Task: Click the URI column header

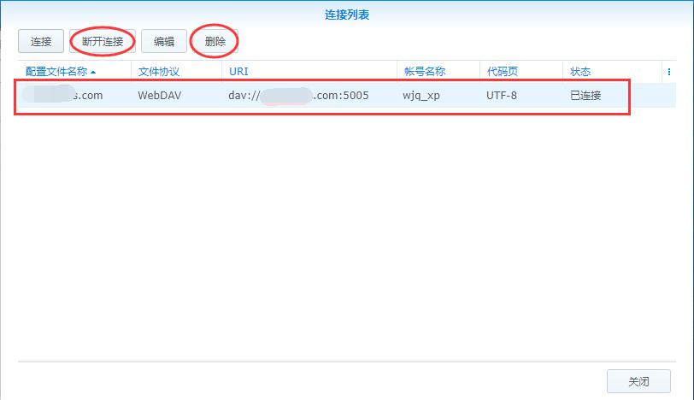Action: 309,71
